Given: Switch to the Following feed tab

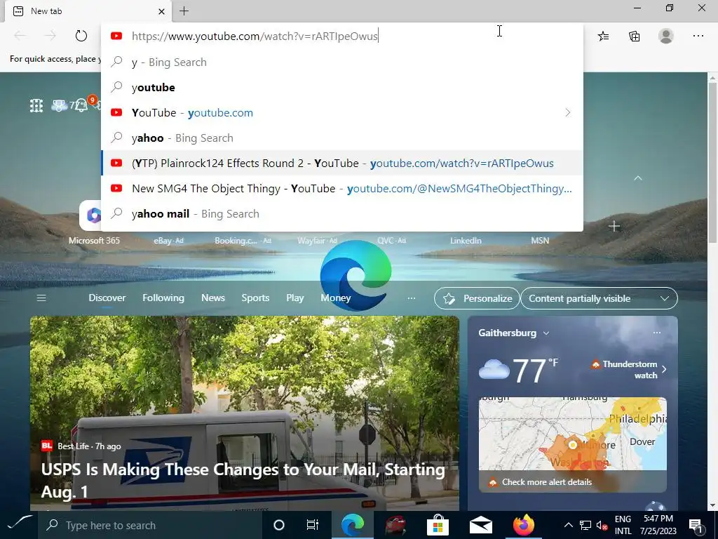Looking at the screenshot, I should (x=163, y=298).
